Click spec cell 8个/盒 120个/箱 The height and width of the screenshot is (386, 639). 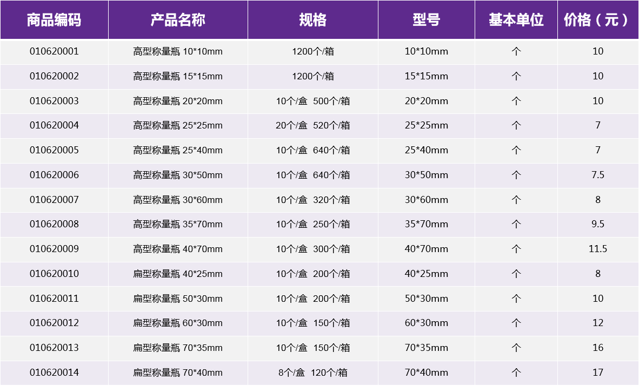coord(313,373)
